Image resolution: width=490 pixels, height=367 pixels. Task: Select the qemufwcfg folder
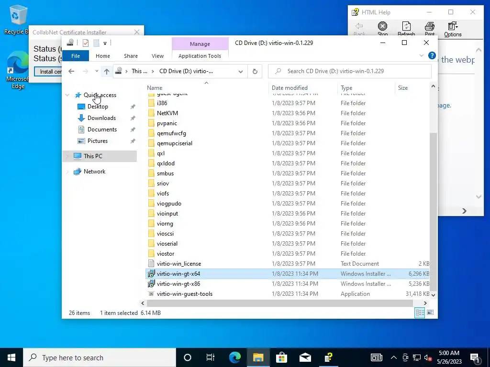click(x=171, y=133)
